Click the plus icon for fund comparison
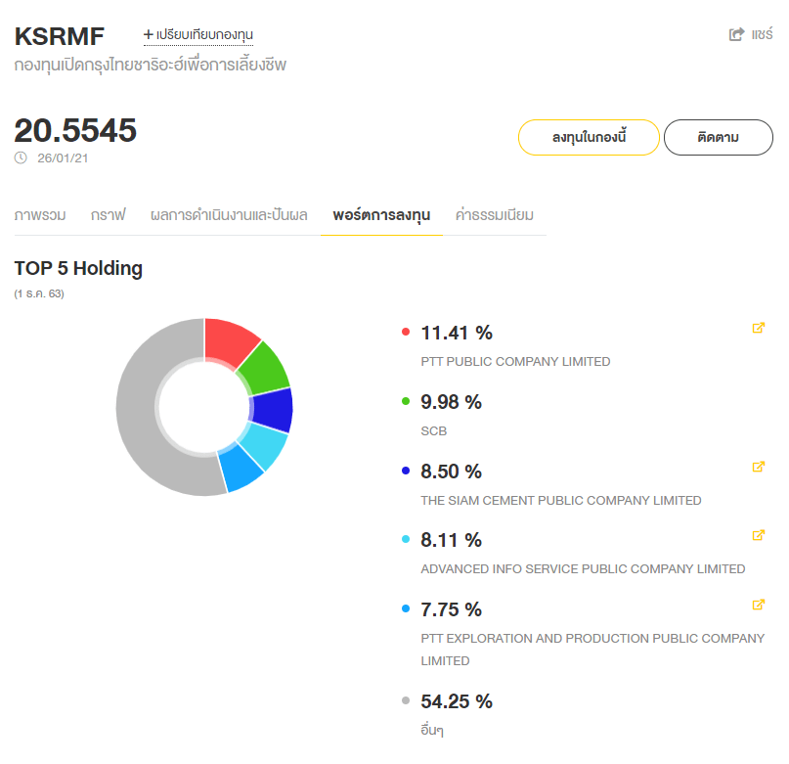 pyautogui.click(x=149, y=34)
